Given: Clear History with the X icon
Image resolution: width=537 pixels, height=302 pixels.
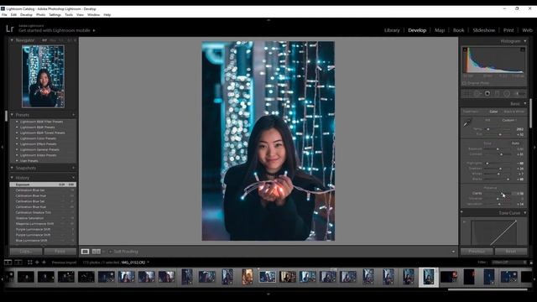Looking at the screenshot, I should (x=73, y=178).
